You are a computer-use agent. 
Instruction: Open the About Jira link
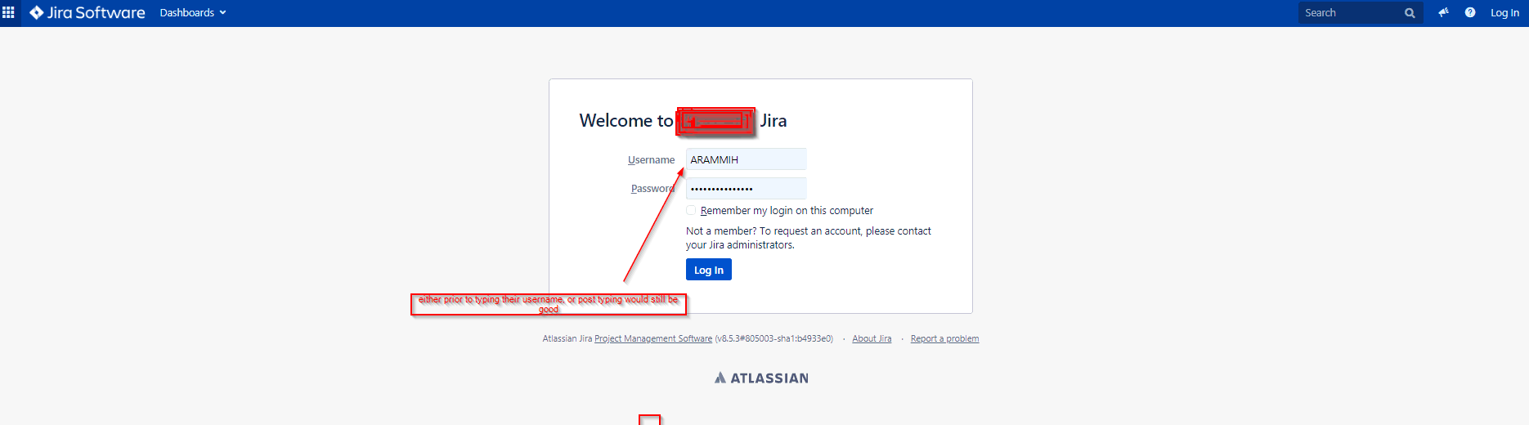coord(872,338)
